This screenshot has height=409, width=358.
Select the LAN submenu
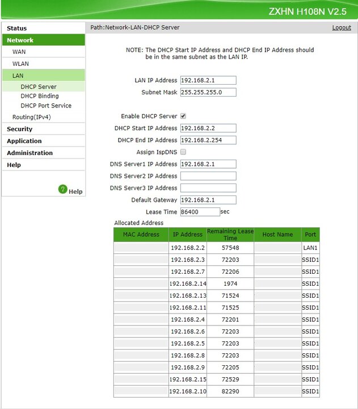coord(44,76)
